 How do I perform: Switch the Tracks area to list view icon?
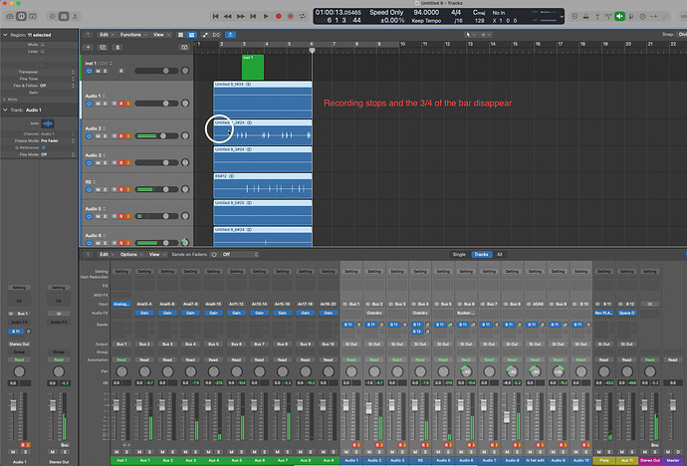tap(180, 35)
